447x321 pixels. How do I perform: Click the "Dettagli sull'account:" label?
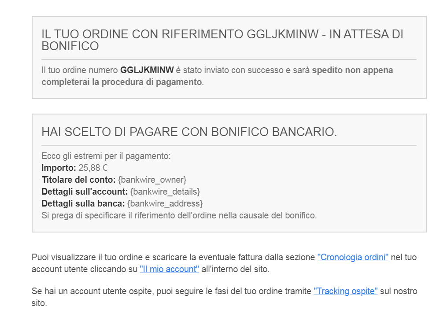click(85, 192)
